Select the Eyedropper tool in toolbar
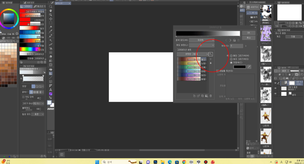This screenshot has height=164, width=304. coord(51,31)
